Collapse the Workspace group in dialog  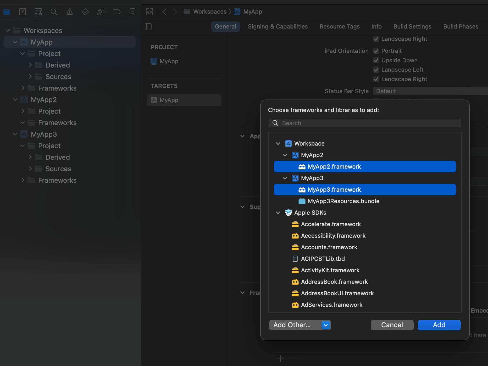278,143
